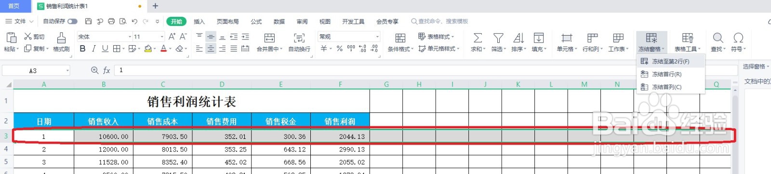Toggle Underline formatting
The height and width of the screenshot is (174, 771).
click(105, 49)
